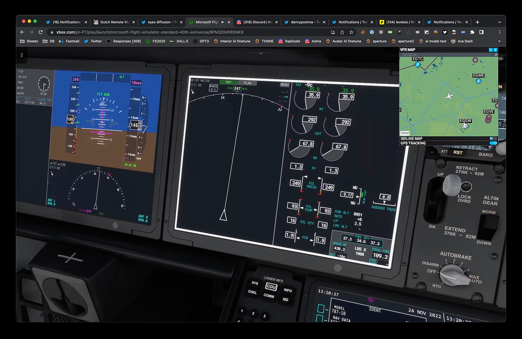This screenshot has width=522, height=339.
Task: Open the Twitter bookmark
Action: pyautogui.click(x=93, y=41)
